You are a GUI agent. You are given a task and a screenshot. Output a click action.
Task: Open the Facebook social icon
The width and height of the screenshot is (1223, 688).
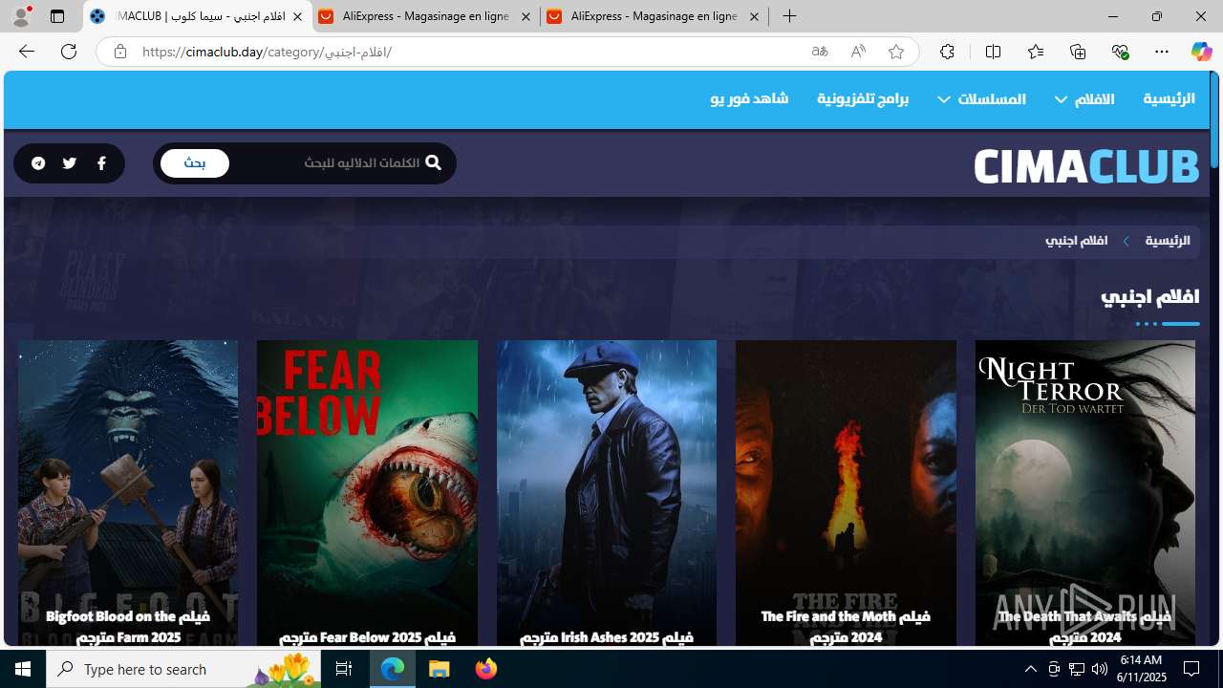pos(101,163)
